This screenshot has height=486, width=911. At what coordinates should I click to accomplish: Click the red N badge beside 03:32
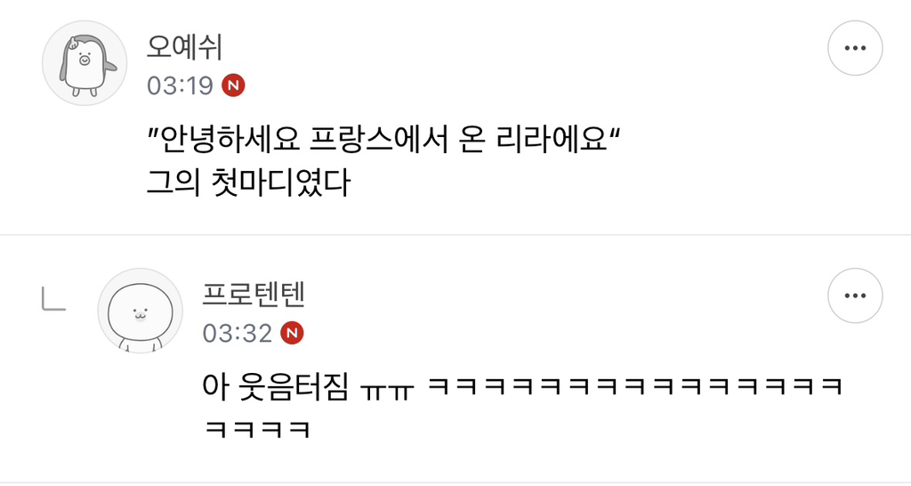(292, 333)
